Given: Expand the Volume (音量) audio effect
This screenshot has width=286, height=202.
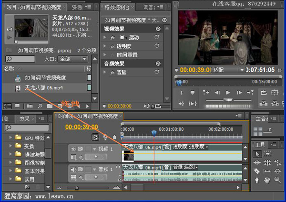Looking at the screenshot, I should click(105, 72).
